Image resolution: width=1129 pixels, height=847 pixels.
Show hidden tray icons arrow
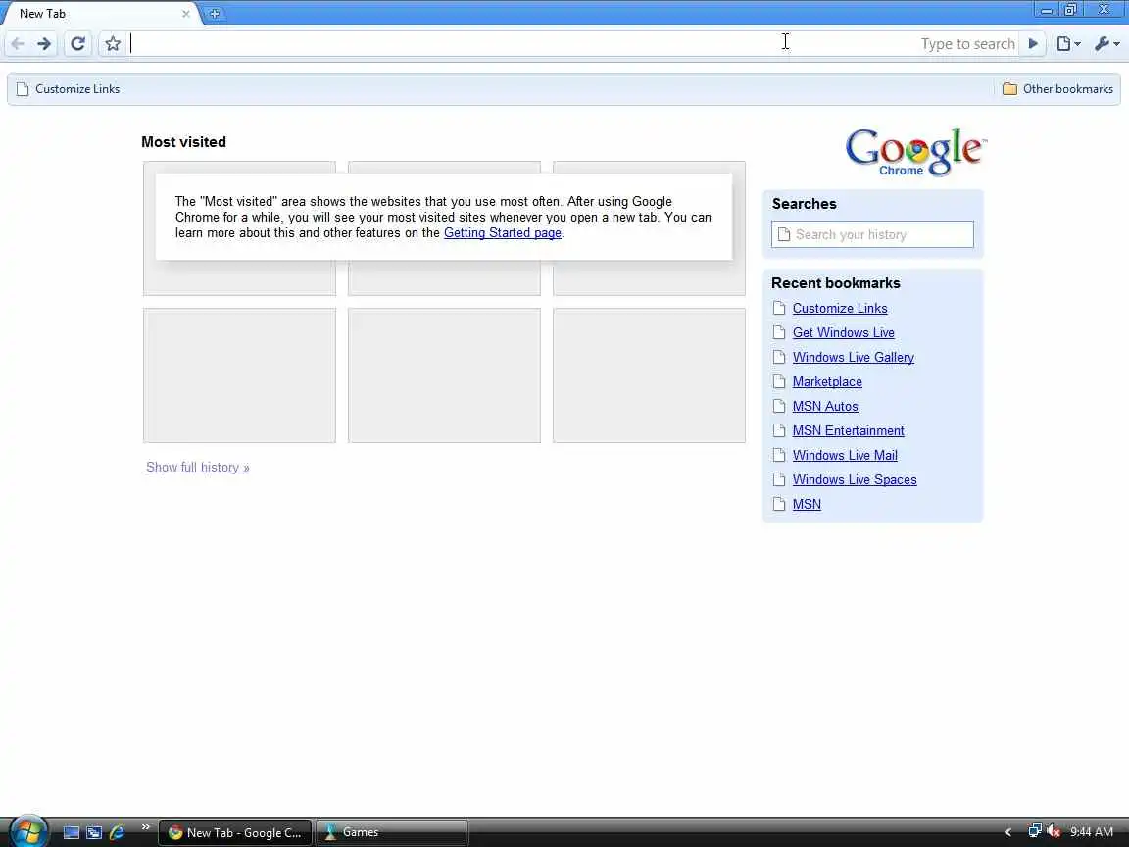(1008, 832)
